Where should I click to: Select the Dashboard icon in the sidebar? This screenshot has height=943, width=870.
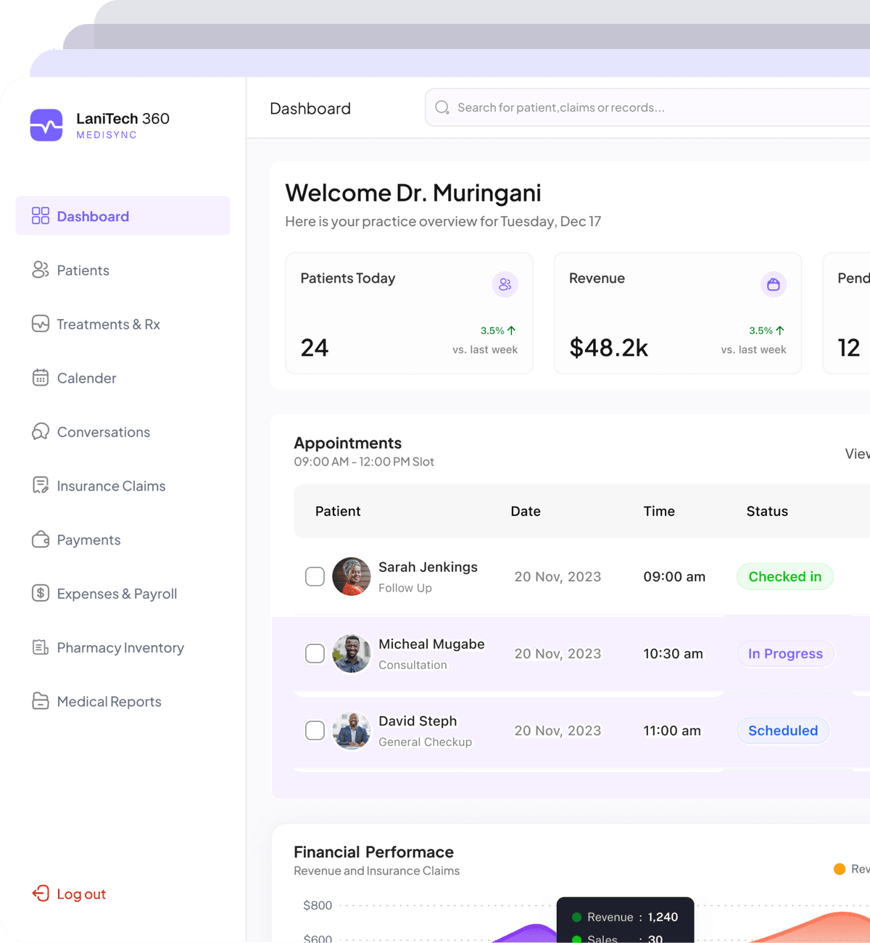[x=41, y=215]
